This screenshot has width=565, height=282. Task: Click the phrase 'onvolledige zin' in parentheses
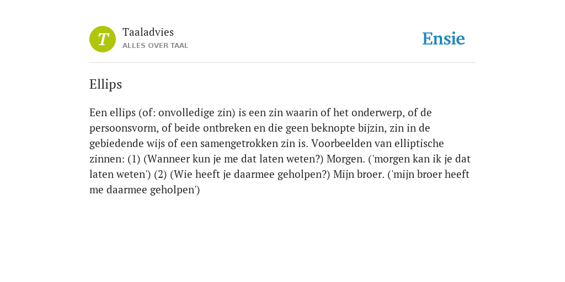pos(197,113)
